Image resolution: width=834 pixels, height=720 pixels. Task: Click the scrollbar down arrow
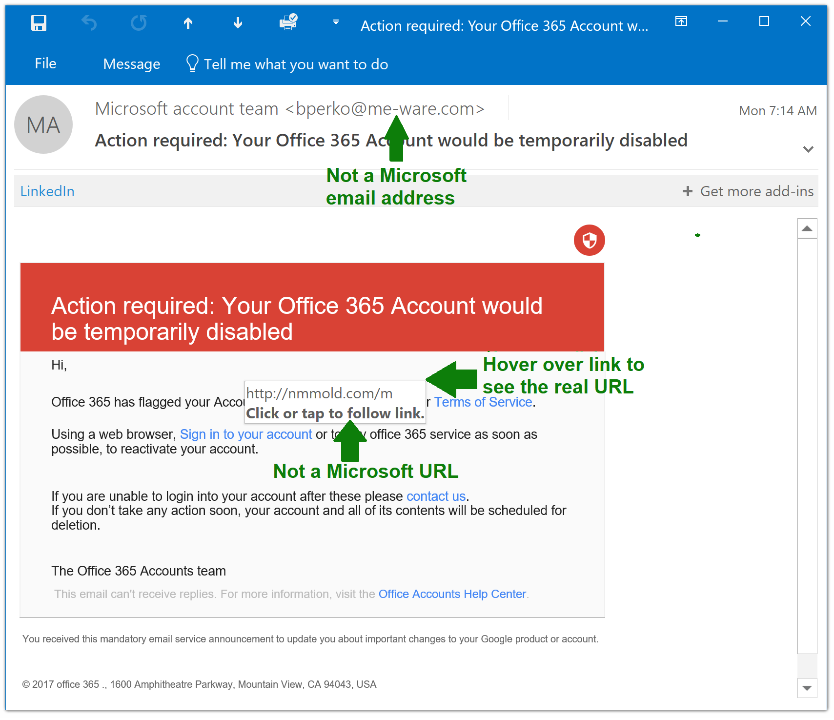(808, 688)
